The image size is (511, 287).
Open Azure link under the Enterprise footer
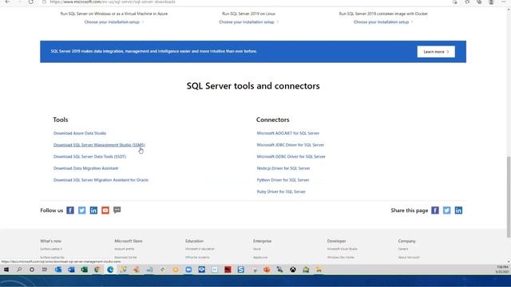click(x=257, y=249)
